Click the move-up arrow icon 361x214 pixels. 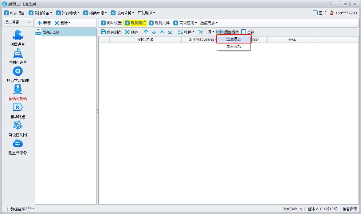pos(146,32)
